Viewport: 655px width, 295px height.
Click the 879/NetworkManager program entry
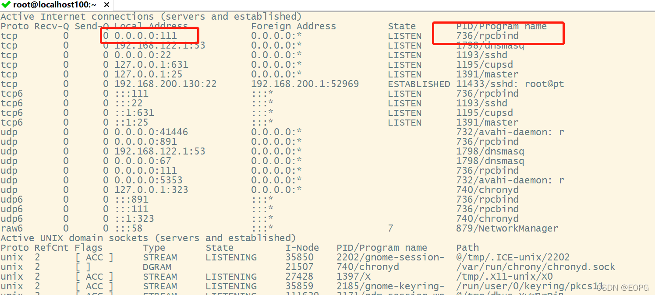tap(507, 228)
